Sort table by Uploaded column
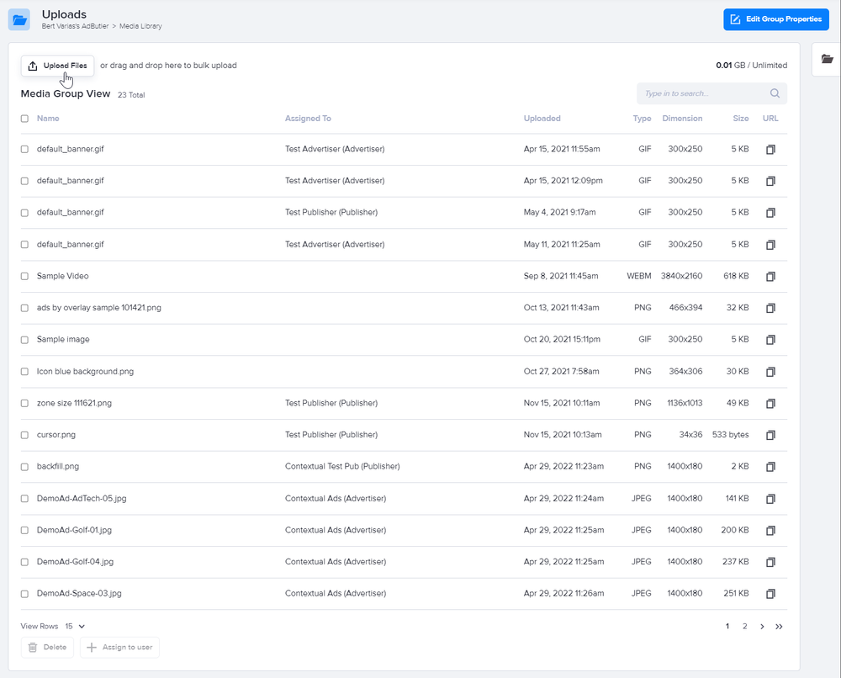Viewport: 841px width, 678px height. coord(542,119)
